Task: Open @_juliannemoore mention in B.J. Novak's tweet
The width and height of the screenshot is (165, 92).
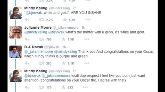Action: (x=39, y=52)
